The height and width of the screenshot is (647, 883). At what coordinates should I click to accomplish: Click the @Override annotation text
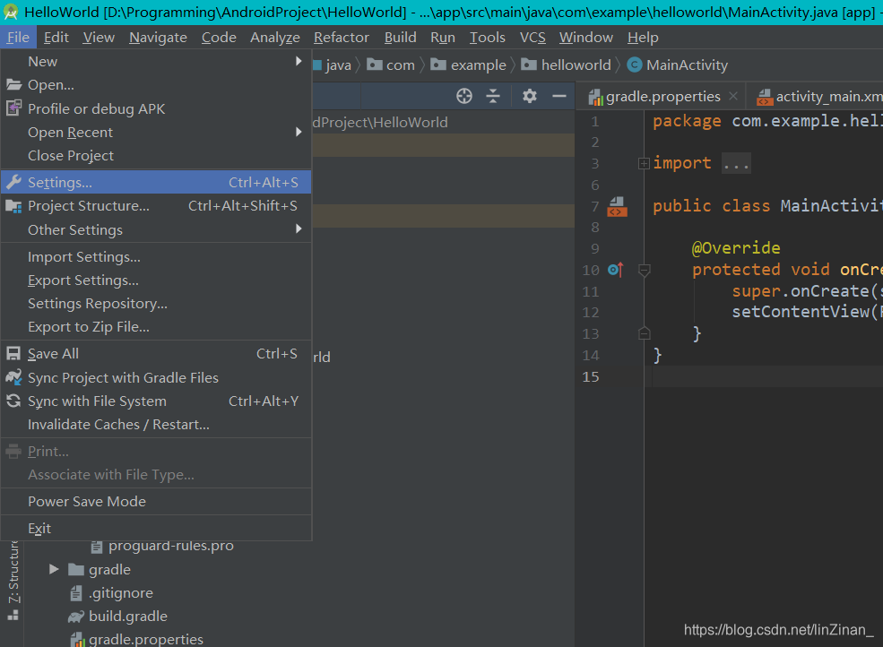pyautogui.click(x=736, y=248)
